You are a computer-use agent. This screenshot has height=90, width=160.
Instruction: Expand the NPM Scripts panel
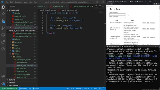13,86
